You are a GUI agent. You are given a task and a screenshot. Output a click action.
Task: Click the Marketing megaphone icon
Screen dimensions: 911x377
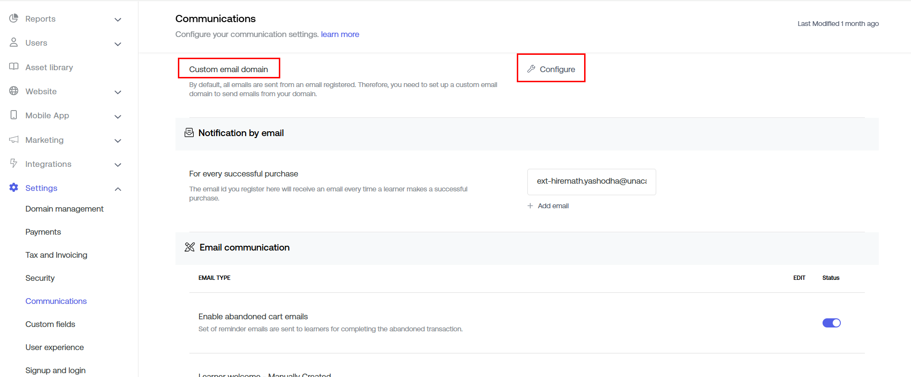coord(14,139)
